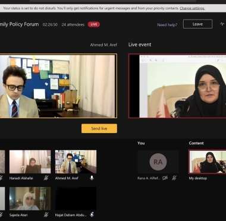Image resolution: width=226 pixels, height=221 pixels.
Task: Click the You section label
Action: pos(141,143)
